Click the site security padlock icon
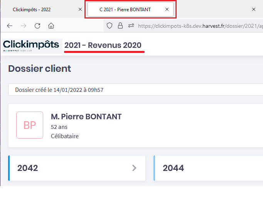This screenshot has height=198, width=263. (x=120, y=26)
